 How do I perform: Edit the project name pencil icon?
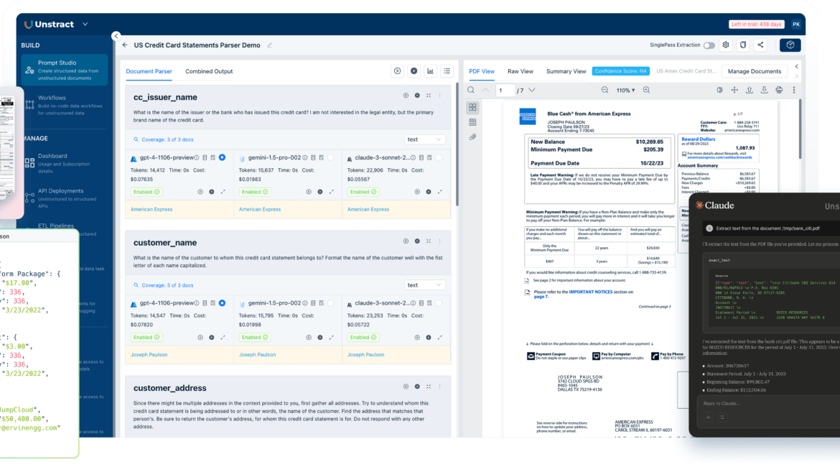[270, 45]
